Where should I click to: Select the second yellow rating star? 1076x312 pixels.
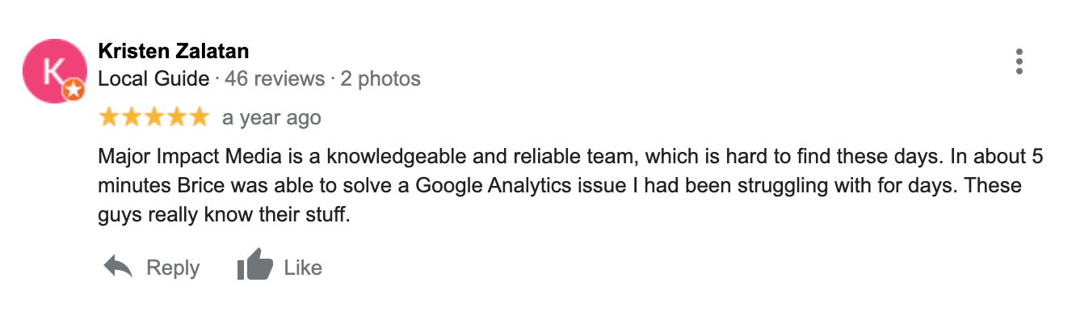pyautogui.click(x=131, y=118)
